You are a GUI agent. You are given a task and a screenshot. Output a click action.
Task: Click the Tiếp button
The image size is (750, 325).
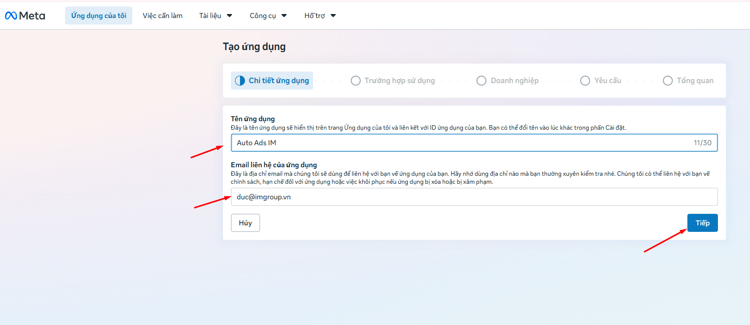[x=702, y=223]
